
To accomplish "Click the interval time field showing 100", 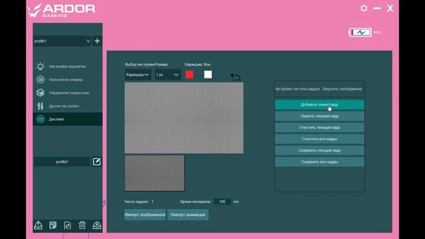I will click(x=222, y=202).
